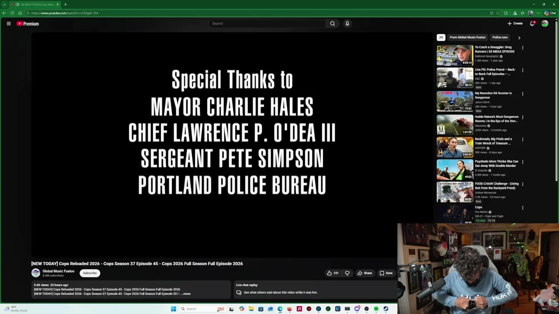Share this Cops Reloaded video
The image size is (559, 314).
point(365,273)
